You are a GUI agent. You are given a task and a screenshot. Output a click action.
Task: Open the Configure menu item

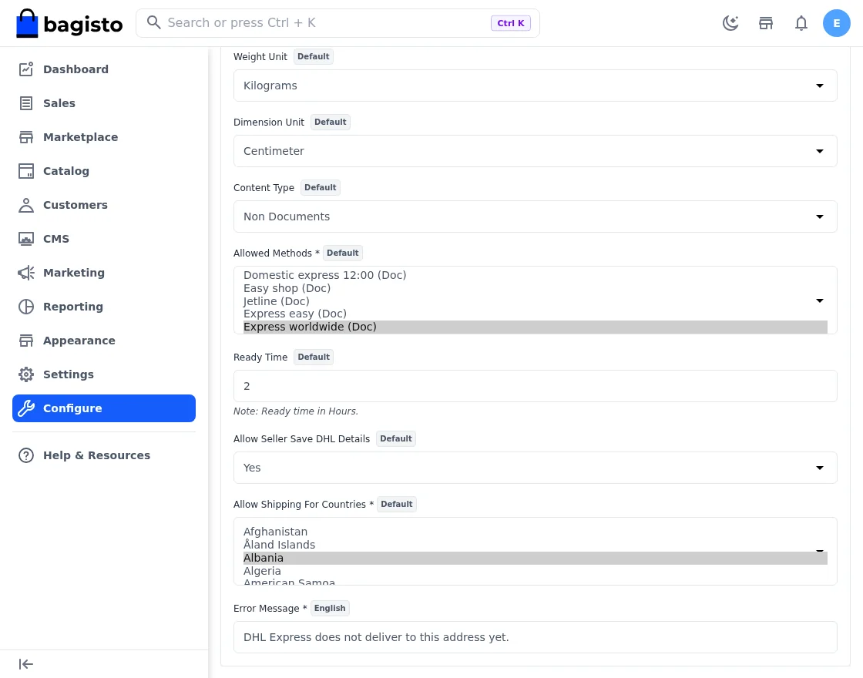click(103, 408)
